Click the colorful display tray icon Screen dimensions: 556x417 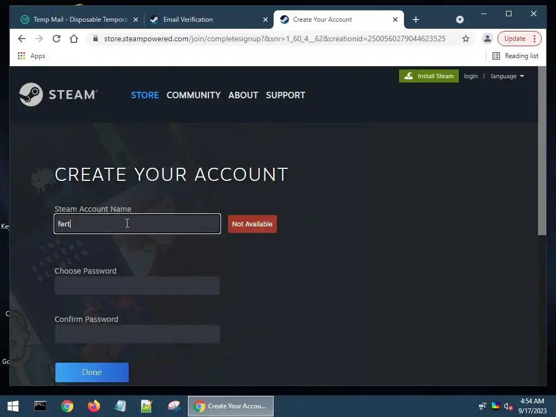pos(496,406)
